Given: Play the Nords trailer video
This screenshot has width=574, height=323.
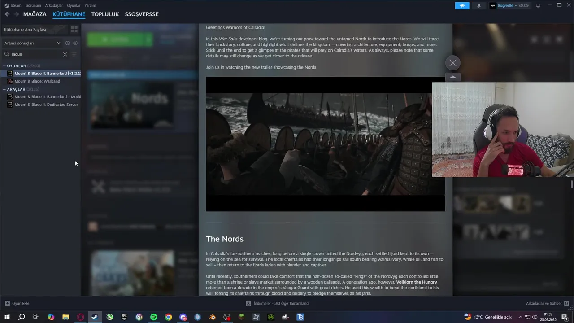Looking at the screenshot, I should (326, 144).
